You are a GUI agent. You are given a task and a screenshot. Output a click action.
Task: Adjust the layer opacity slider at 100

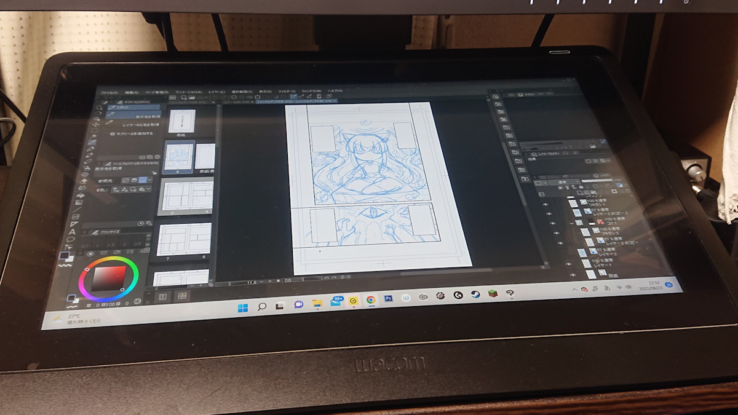click(x=597, y=180)
